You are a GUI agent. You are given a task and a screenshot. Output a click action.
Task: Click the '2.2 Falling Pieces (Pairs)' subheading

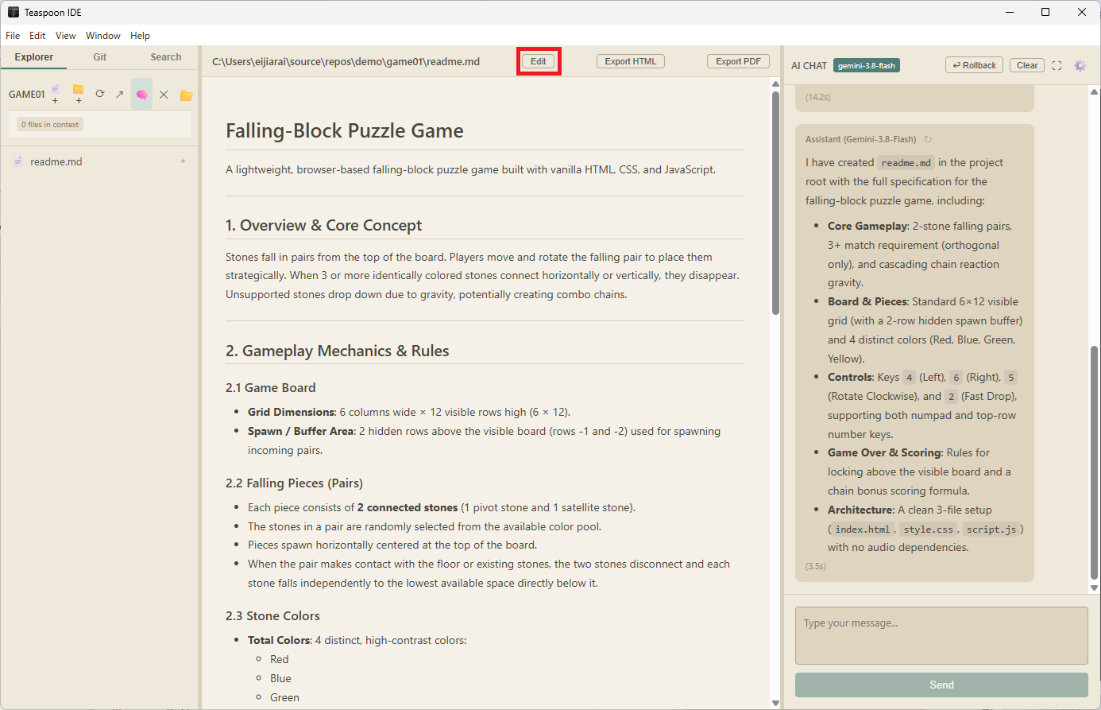[294, 483]
